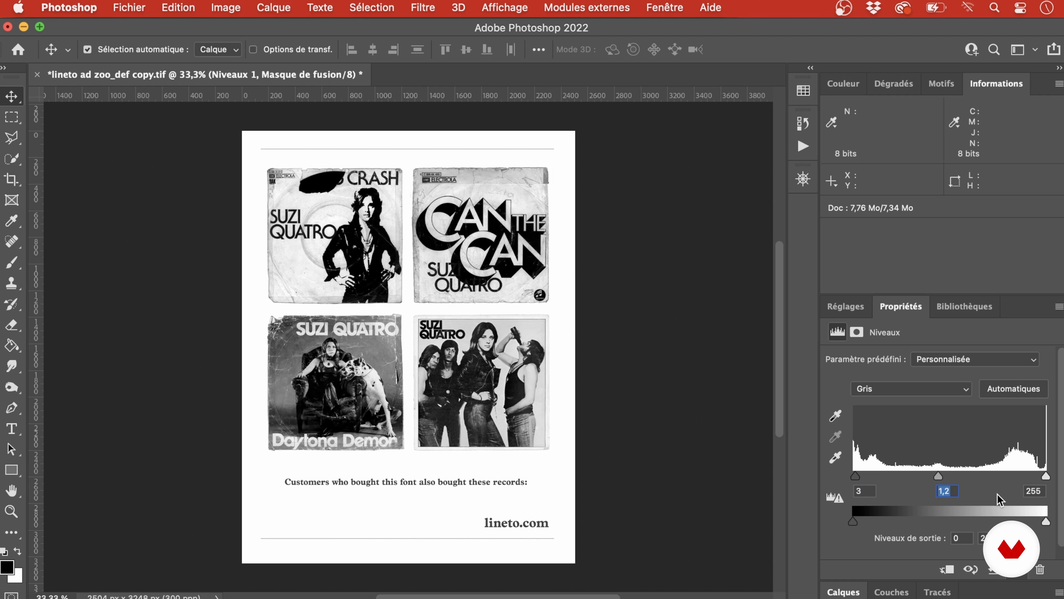Viewport: 1064px width, 599px height.
Task: Enable the Options de transf. checkbox
Action: tap(253, 50)
